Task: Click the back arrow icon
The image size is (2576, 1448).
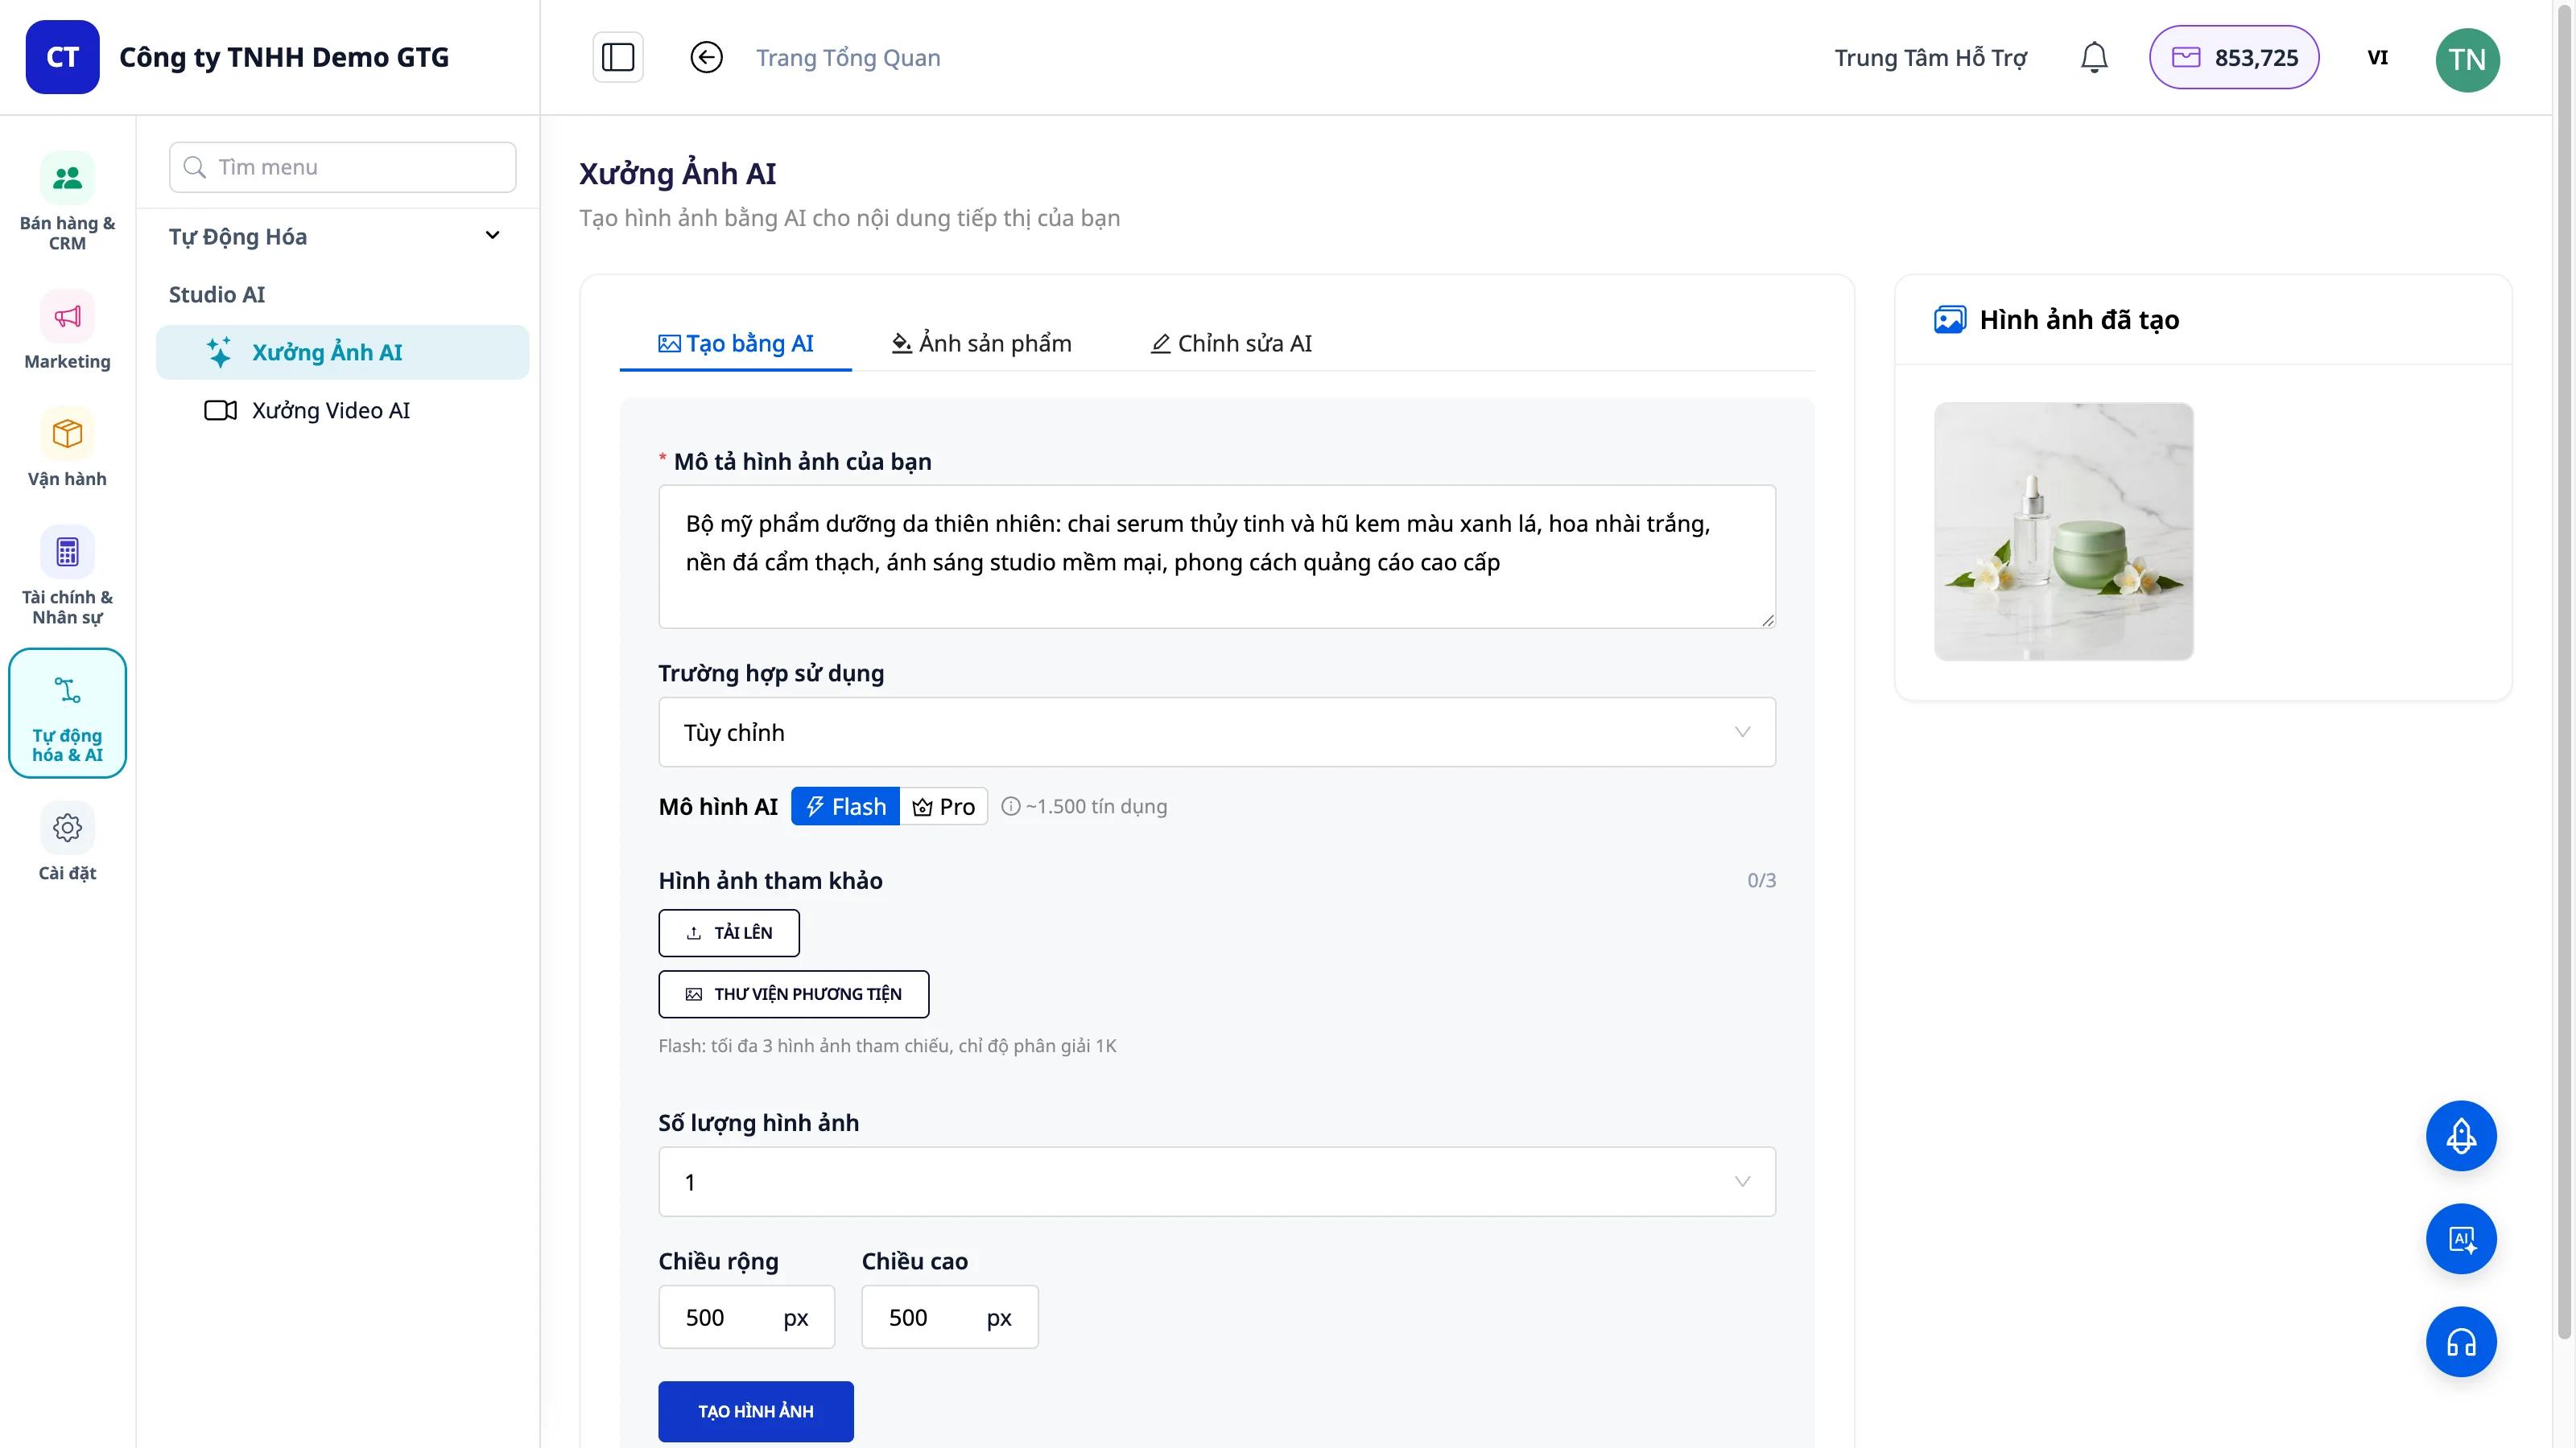Action: pos(706,57)
